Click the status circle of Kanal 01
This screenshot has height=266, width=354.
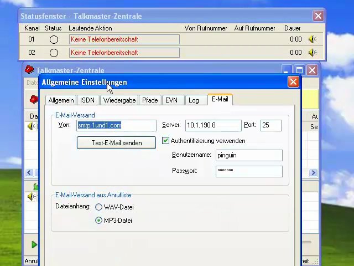54,39
